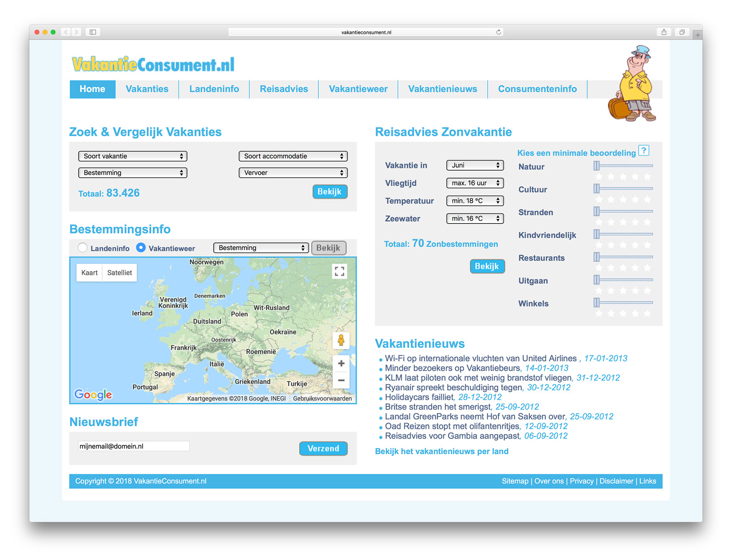The width and height of the screenshot is (731, 560).
Task: Click the newsletter email input field
Action: click(134, 446)
